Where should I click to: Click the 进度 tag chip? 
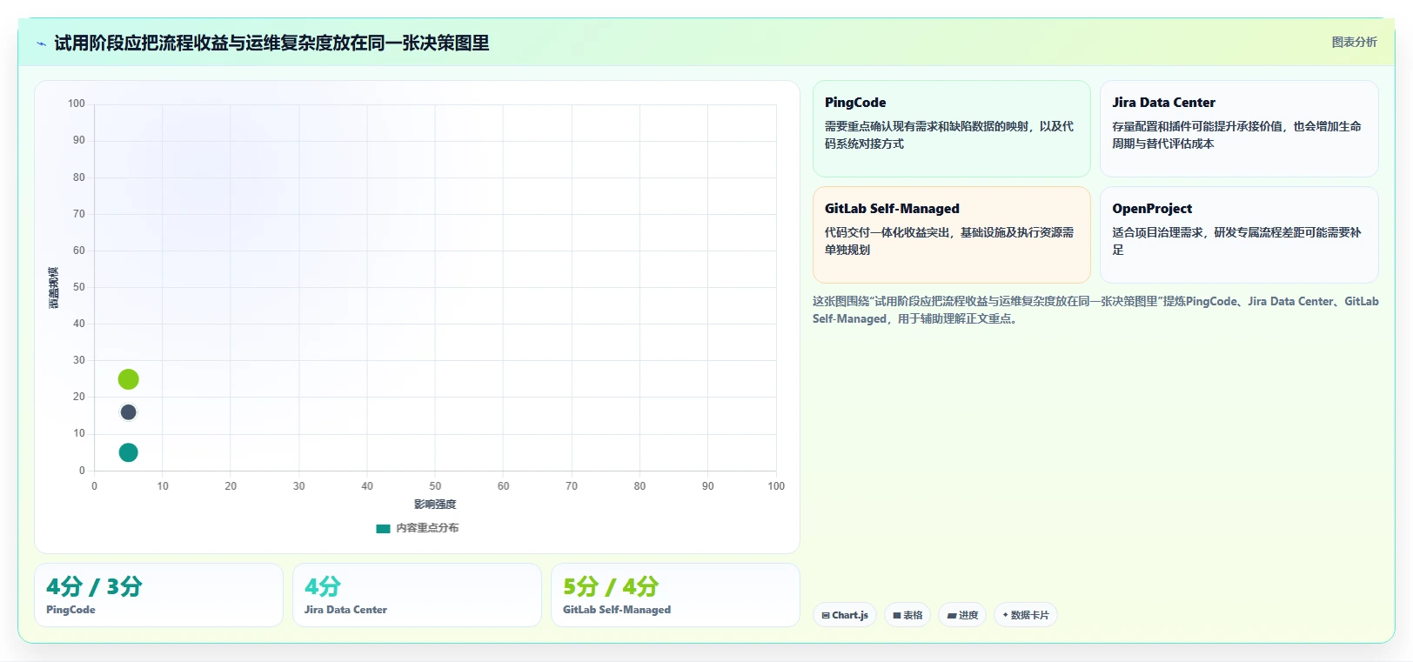962,615
